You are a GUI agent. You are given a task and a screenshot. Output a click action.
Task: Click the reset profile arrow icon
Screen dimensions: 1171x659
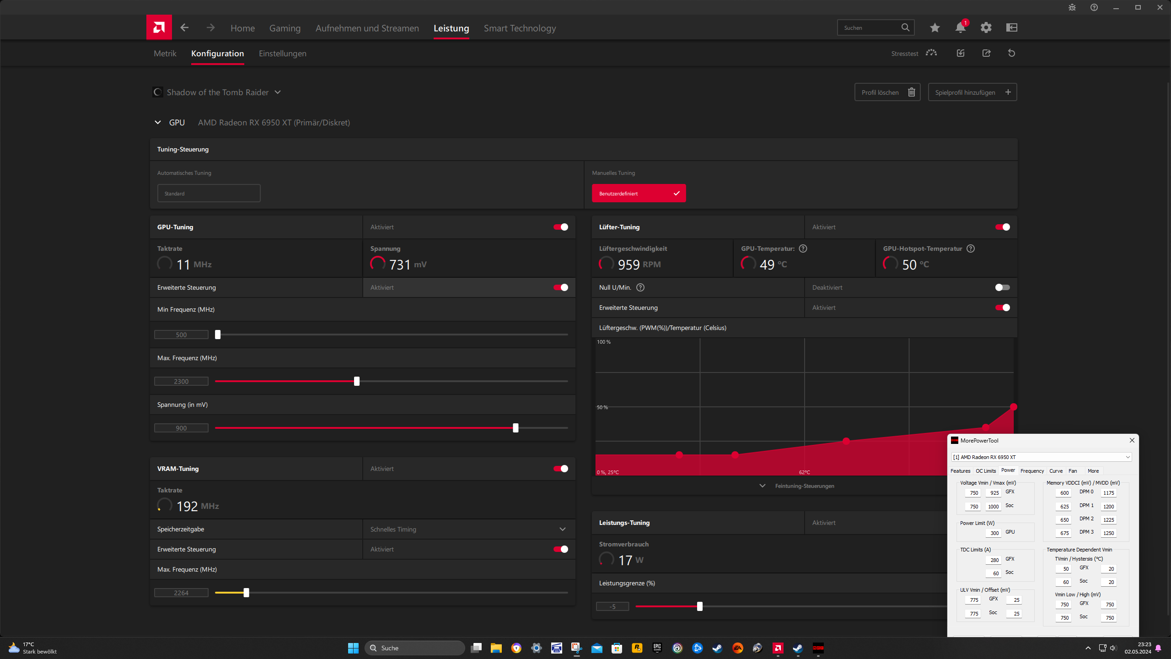[x=1011, y=53]
